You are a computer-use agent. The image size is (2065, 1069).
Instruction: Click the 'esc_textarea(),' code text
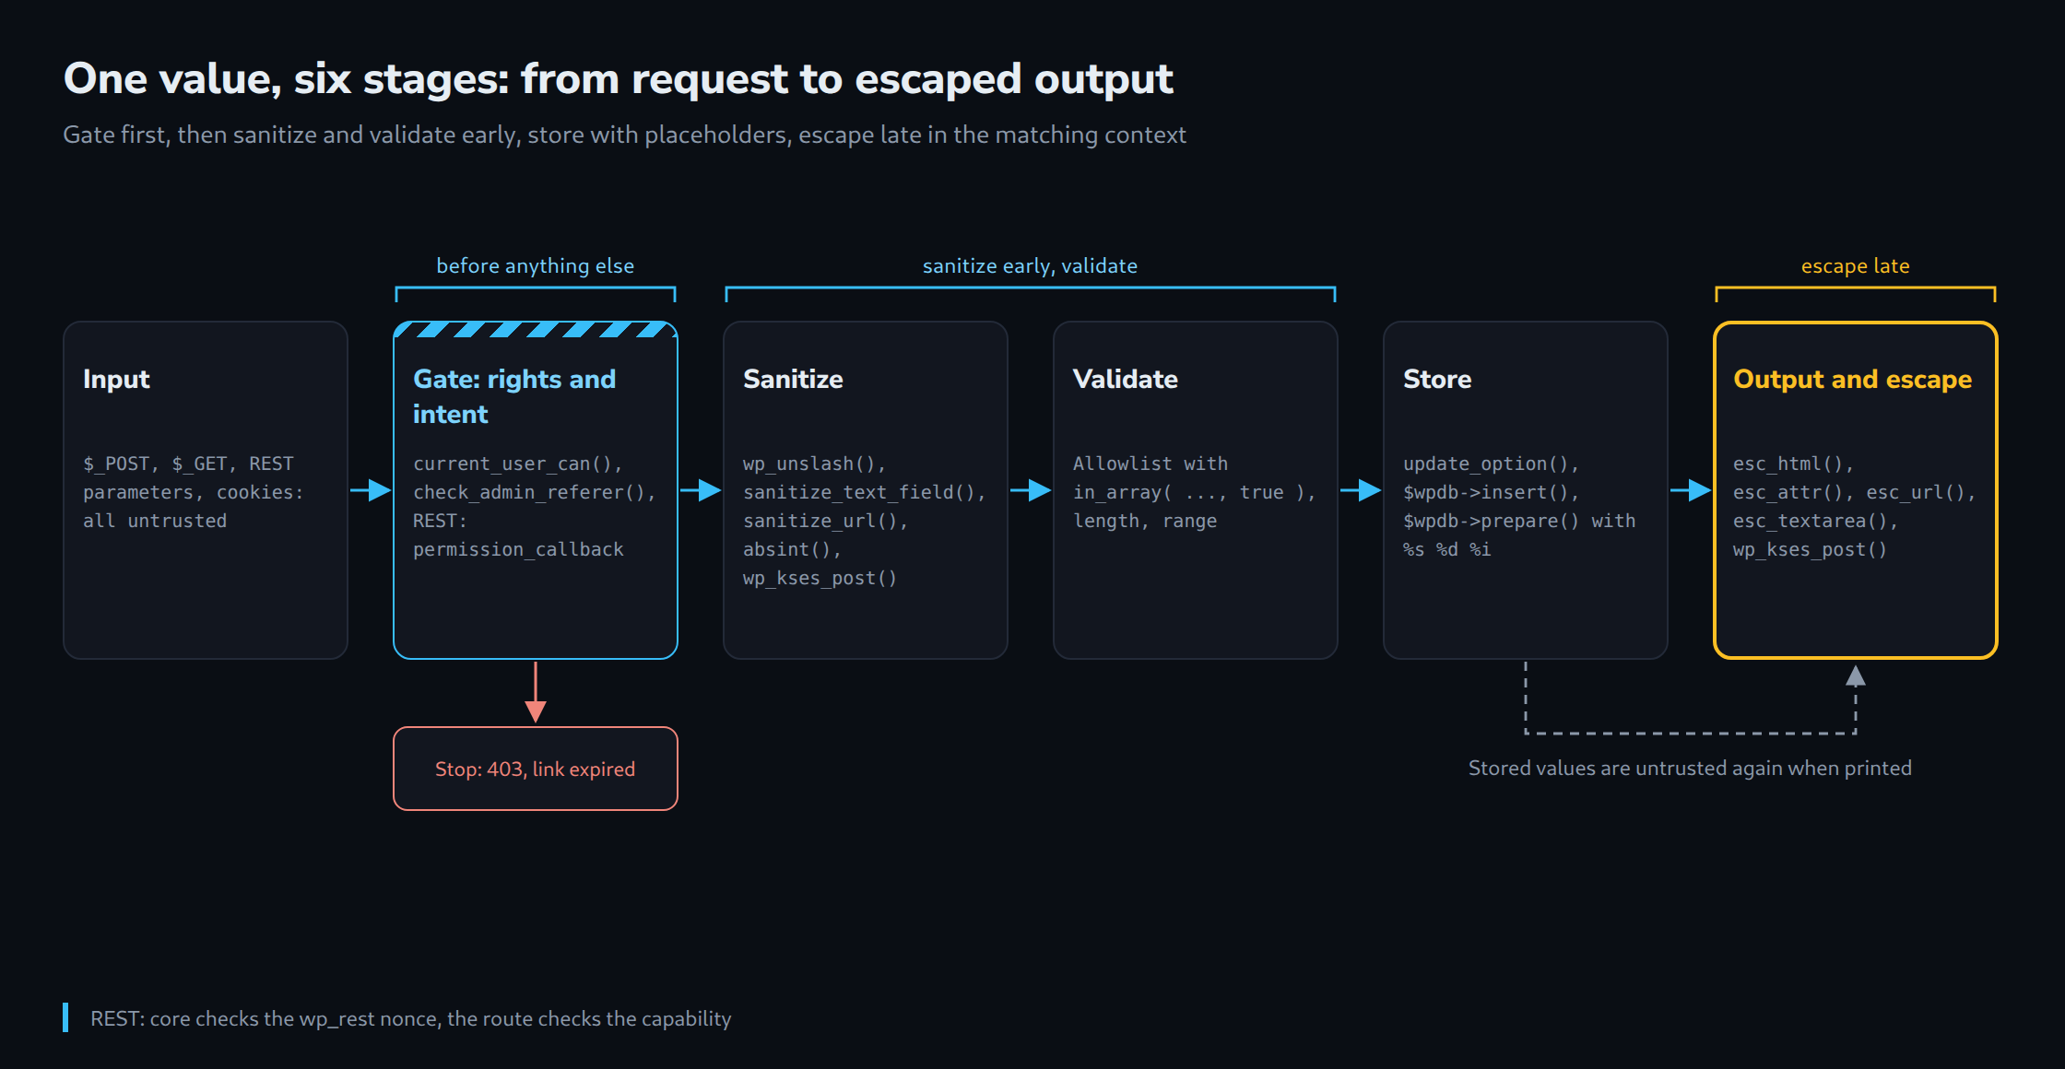(1816, 521)
